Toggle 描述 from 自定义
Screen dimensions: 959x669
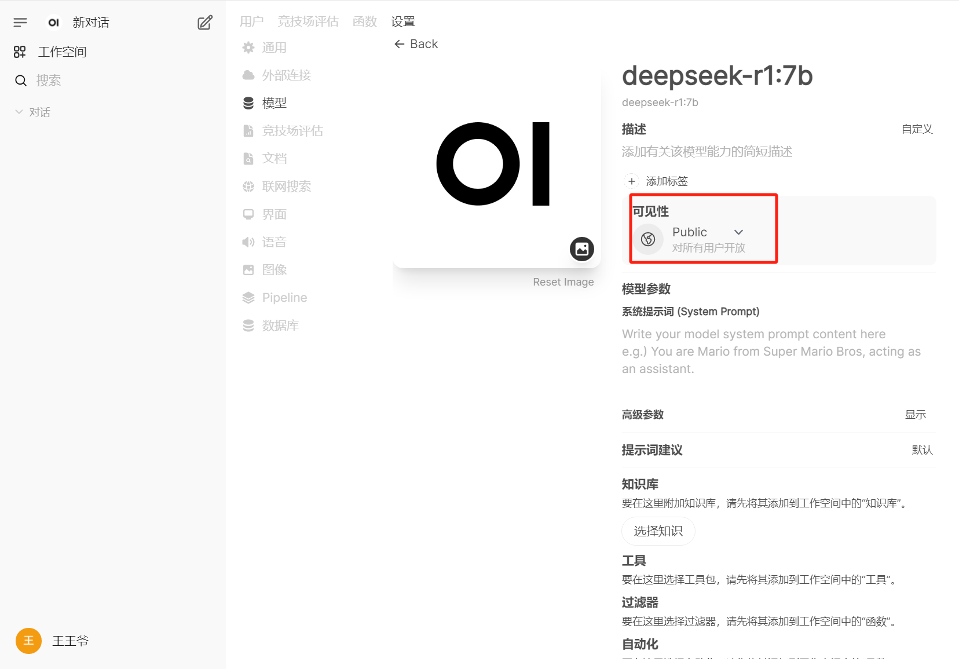point(917,129)
